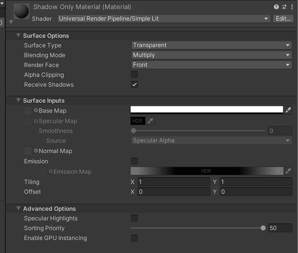Open the Blending Mode dropdown

pyautogui.click(x=211, y=55)
